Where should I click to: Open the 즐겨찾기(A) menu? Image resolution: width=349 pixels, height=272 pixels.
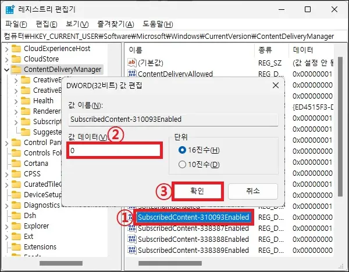point(116,24)
